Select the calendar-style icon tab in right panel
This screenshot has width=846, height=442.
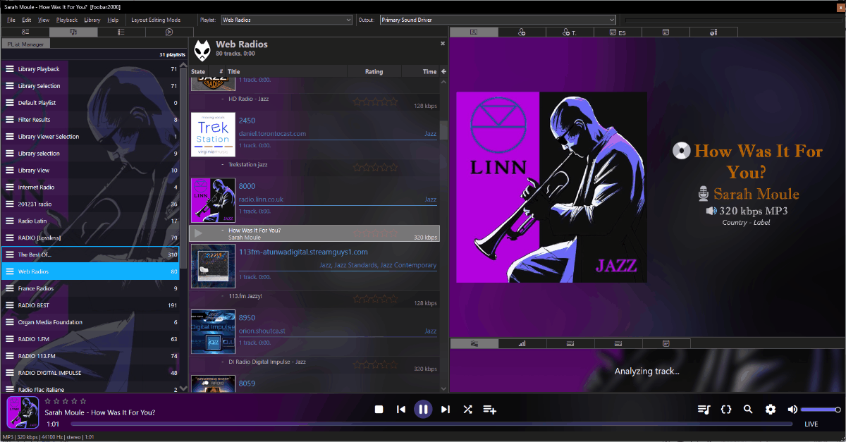(666, 32)
